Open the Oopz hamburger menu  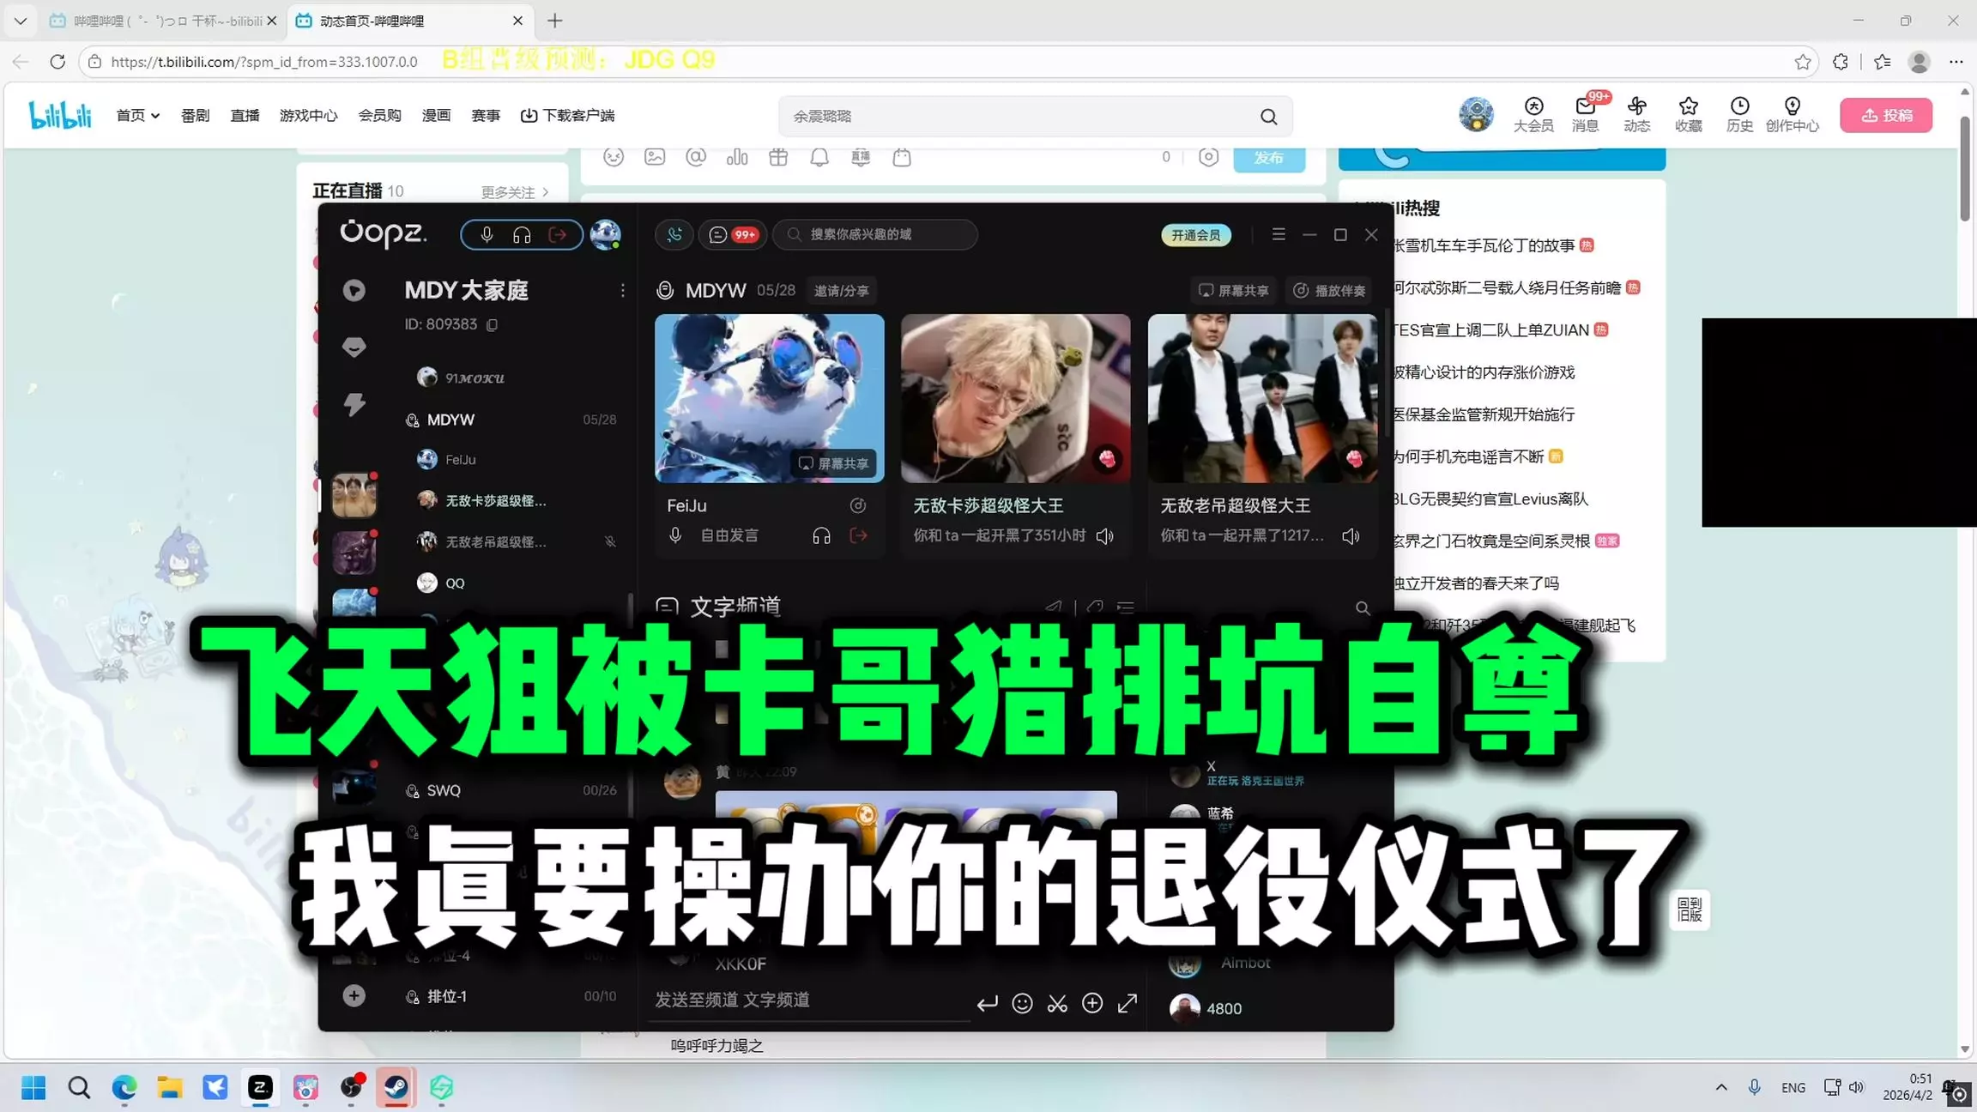tap(1279, 234)
